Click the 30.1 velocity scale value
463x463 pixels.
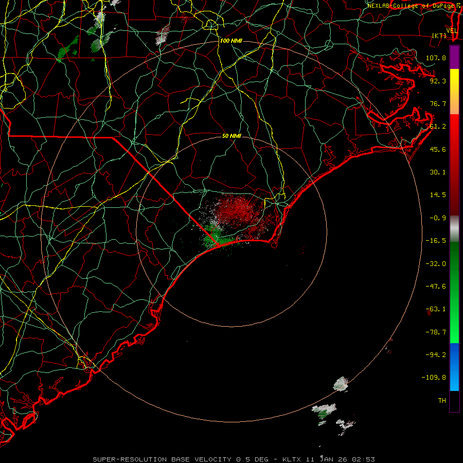coord(438,172)
